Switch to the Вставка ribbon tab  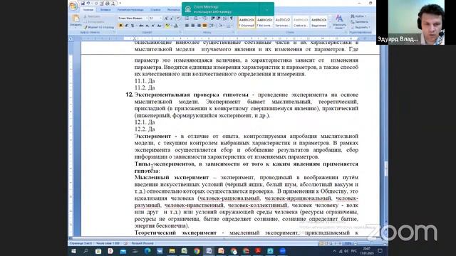[105, 10]
